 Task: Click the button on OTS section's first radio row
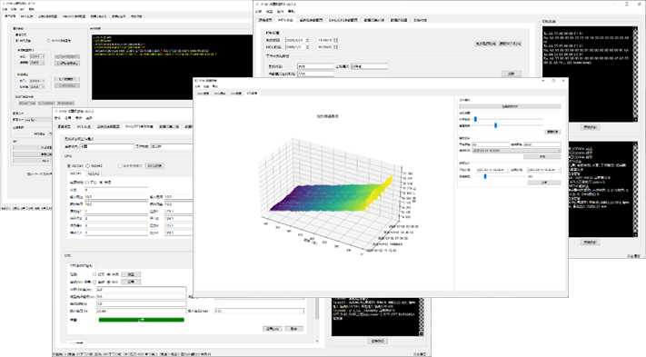tap(131, 274)
